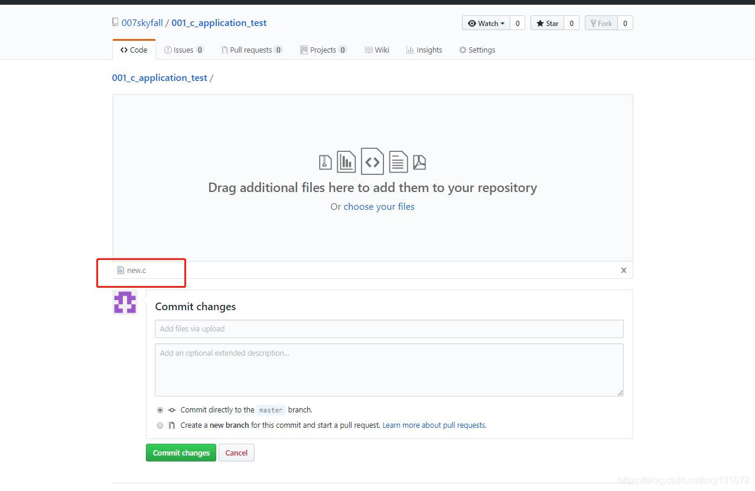Click the code brackets icon on Code tab
The height and width of the screenshot is (491, 755).
point(124,50)
